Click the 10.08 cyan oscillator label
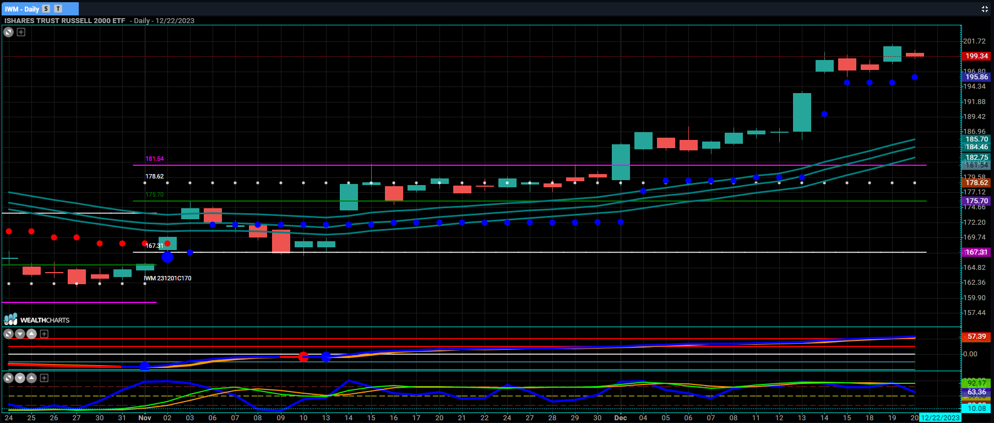 pos(976,409)
